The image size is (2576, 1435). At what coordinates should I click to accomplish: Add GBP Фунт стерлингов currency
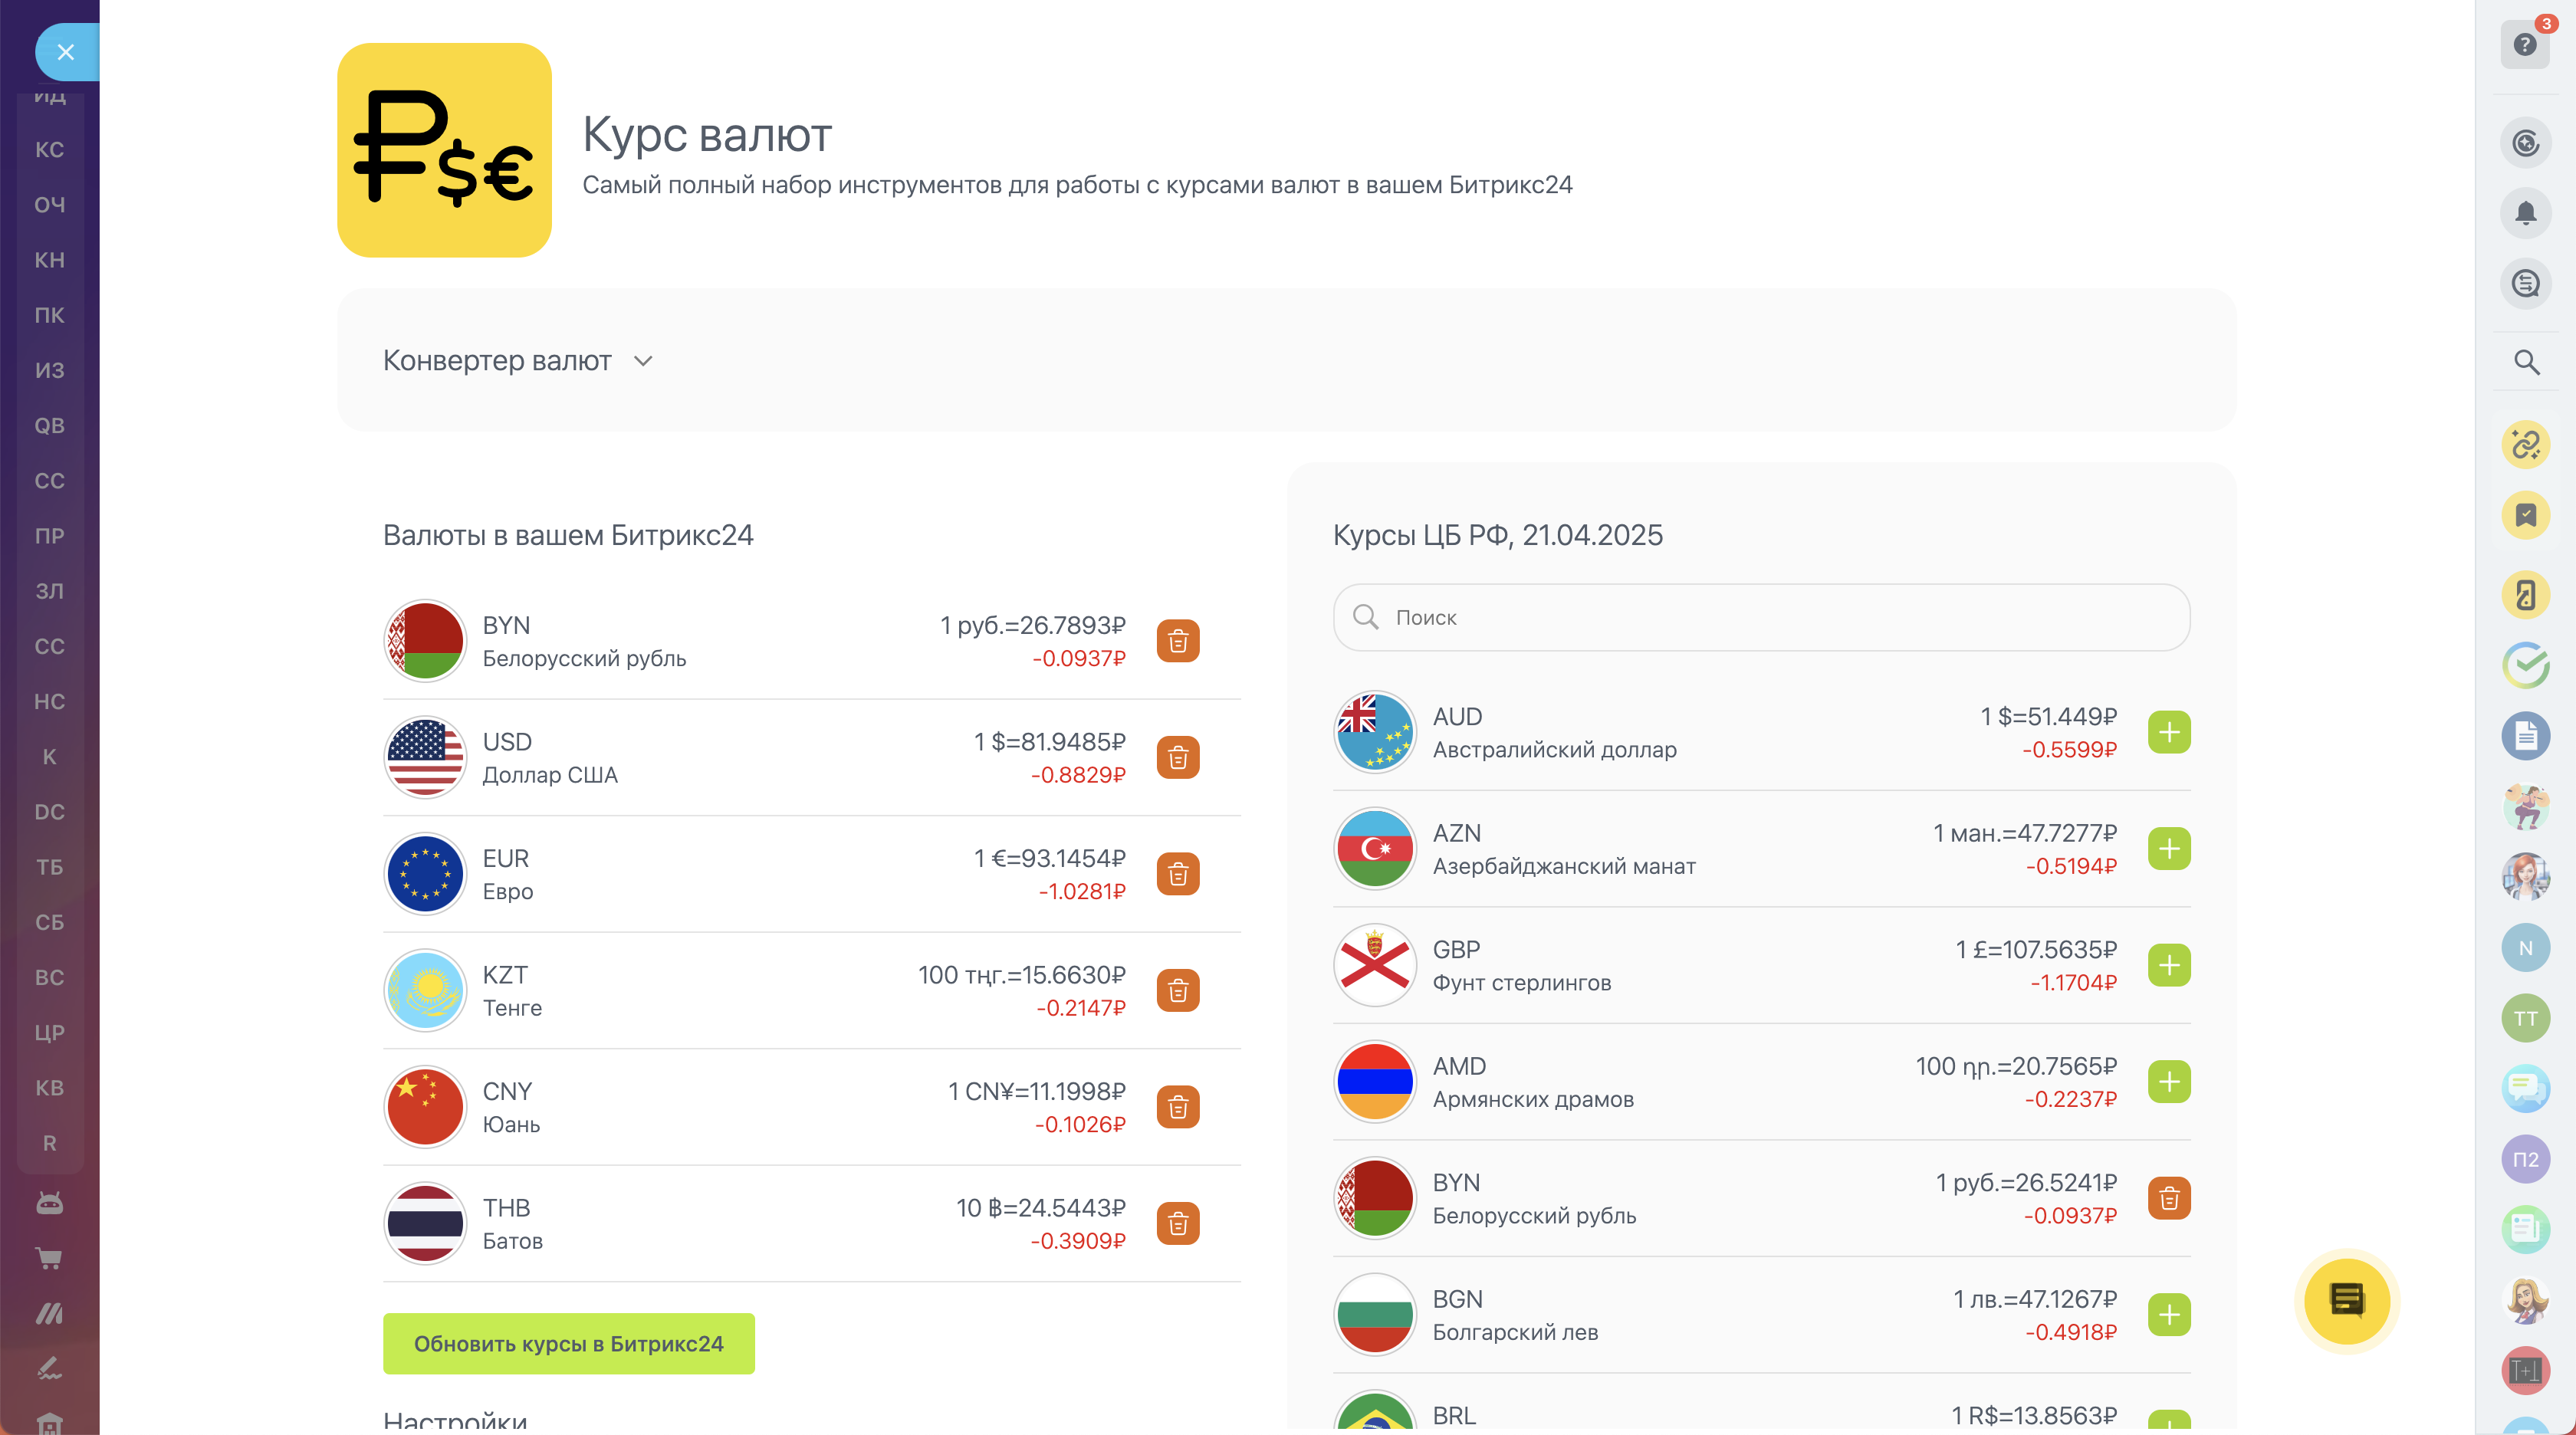2168,965
